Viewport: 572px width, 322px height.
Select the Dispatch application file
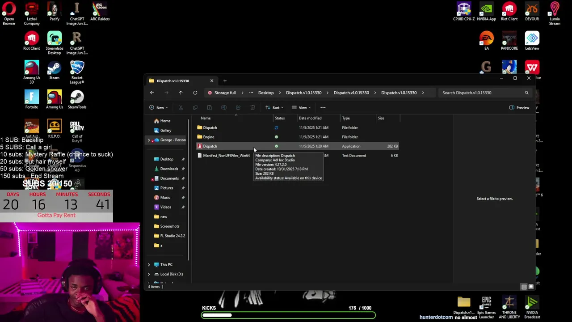(x=297, y=146)
